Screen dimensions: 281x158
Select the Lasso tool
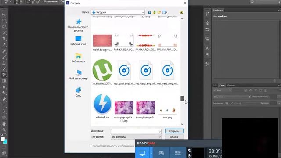4,27
